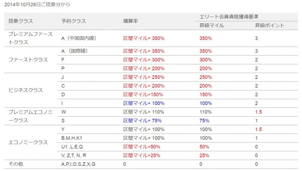This screenshot has height=171, width=302.
Task: Click the U1 ,L,E,Q booking class cell
Action: [72, 147]
